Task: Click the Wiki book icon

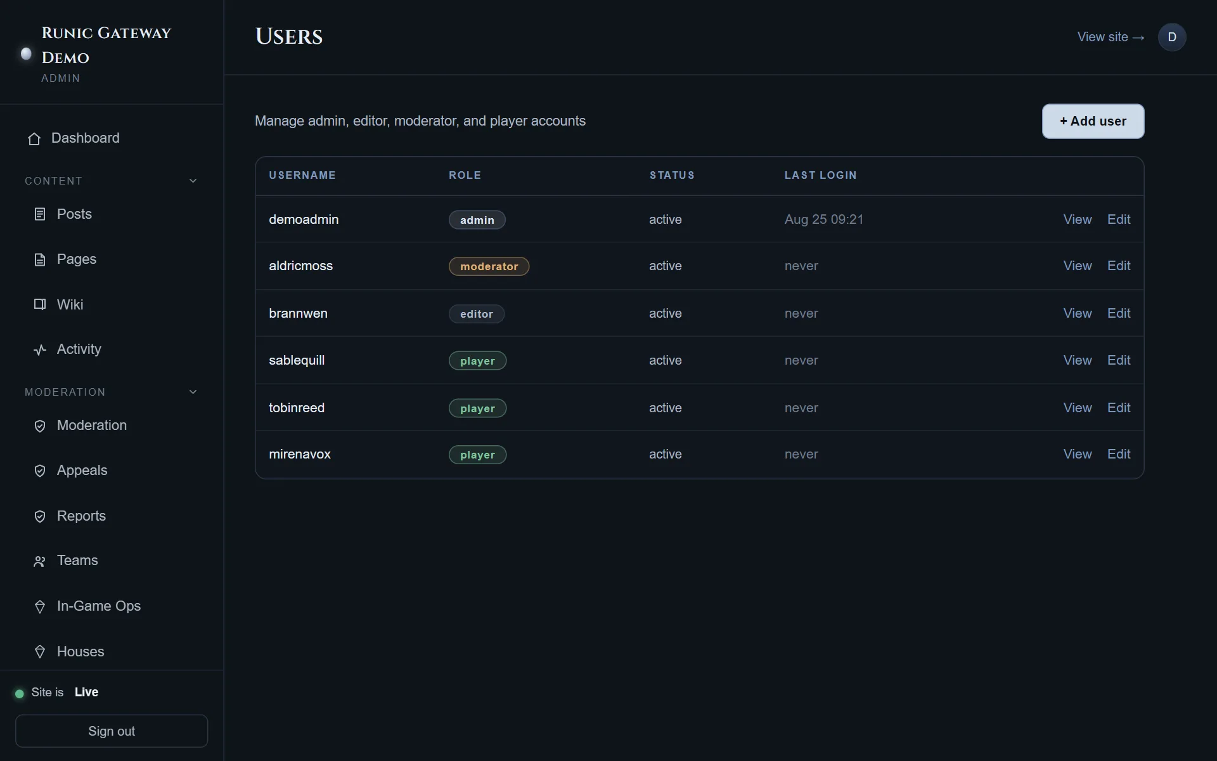Action: [40, 304]
